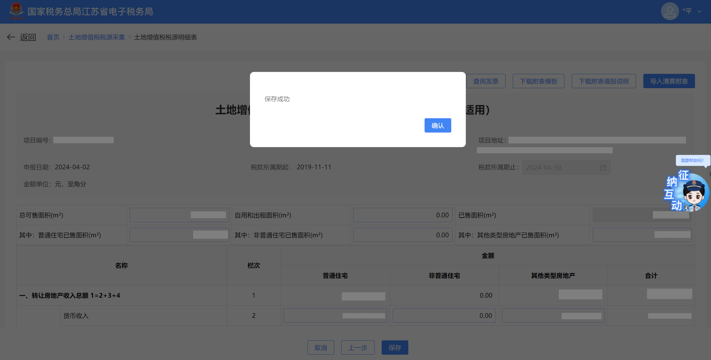This screenshot has width=711, height=360.
Task: Click the 保存 button at bottom
Action: tap(395, 348)
